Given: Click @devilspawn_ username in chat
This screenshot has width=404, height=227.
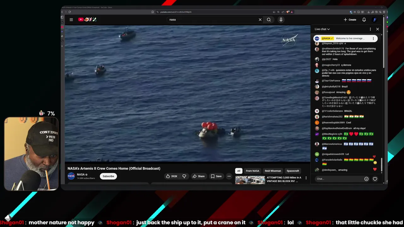Looking at the screenshot, I should tap(329, 170).
